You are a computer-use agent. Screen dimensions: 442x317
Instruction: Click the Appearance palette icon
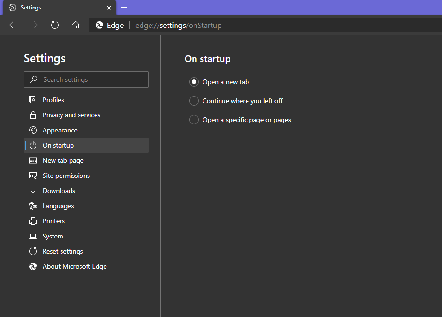pos(33,130)
